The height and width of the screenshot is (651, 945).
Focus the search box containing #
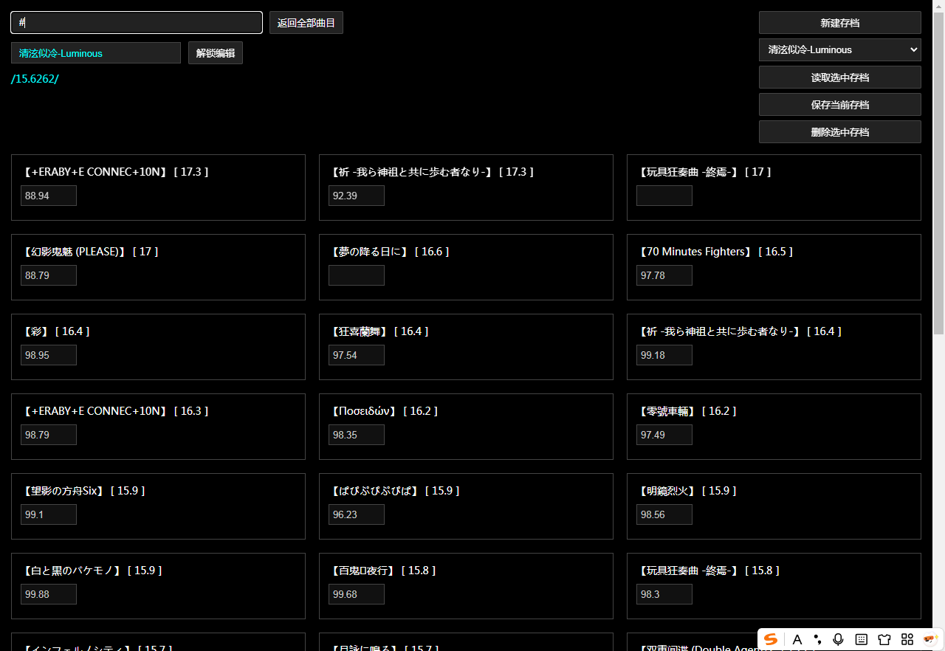point(137,22)
